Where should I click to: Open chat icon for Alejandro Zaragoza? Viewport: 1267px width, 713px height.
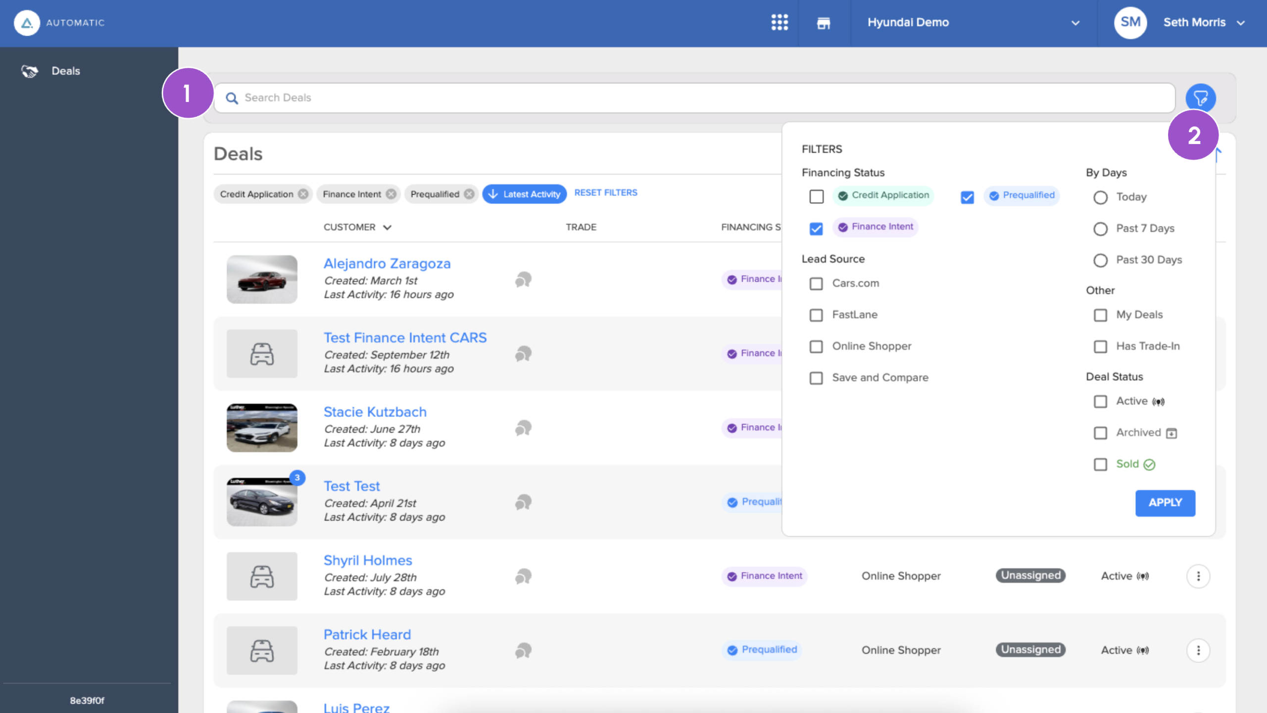[x=523, y=280]
